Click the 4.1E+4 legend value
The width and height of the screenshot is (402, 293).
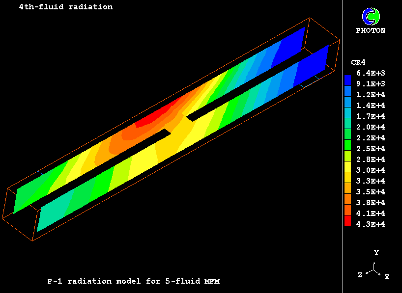click(371, 213)
